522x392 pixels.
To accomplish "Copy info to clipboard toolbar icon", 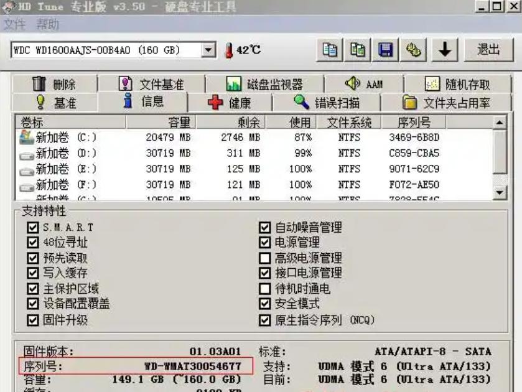I will click(x=330, y=50).
